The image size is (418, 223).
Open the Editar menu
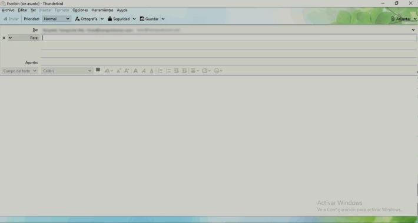pos(22,10)
